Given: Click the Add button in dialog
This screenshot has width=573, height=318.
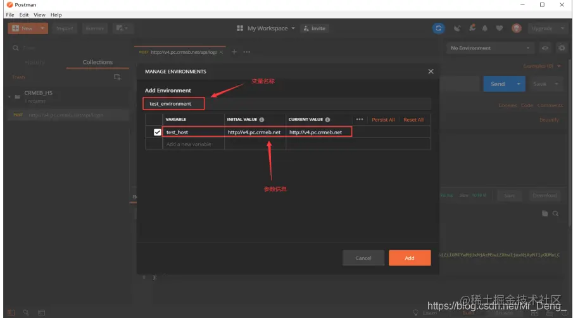Looking at the screenshot, I should coord(410,258).
